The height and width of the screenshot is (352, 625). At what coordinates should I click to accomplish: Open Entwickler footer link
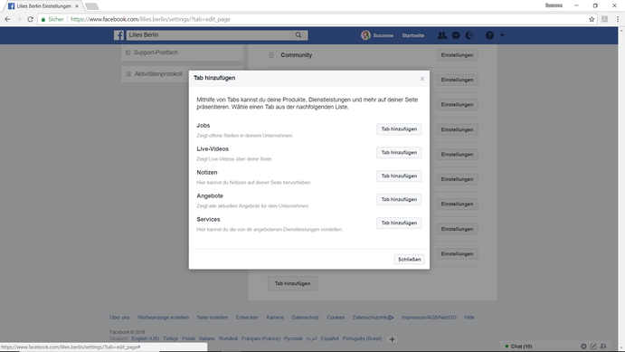(x=247, y=318)
